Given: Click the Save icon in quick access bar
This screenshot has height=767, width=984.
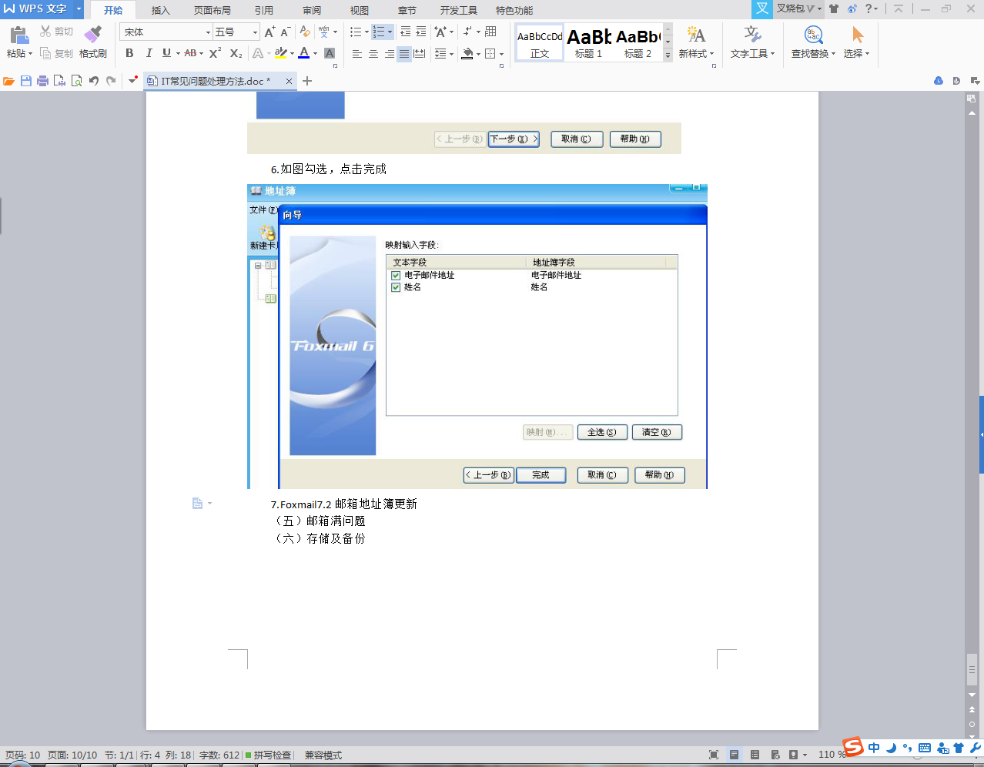Looking at the screenshot, I should click(x=26, y=81).
